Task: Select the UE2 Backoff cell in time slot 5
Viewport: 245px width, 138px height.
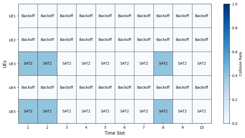Action: click(105, 40)
